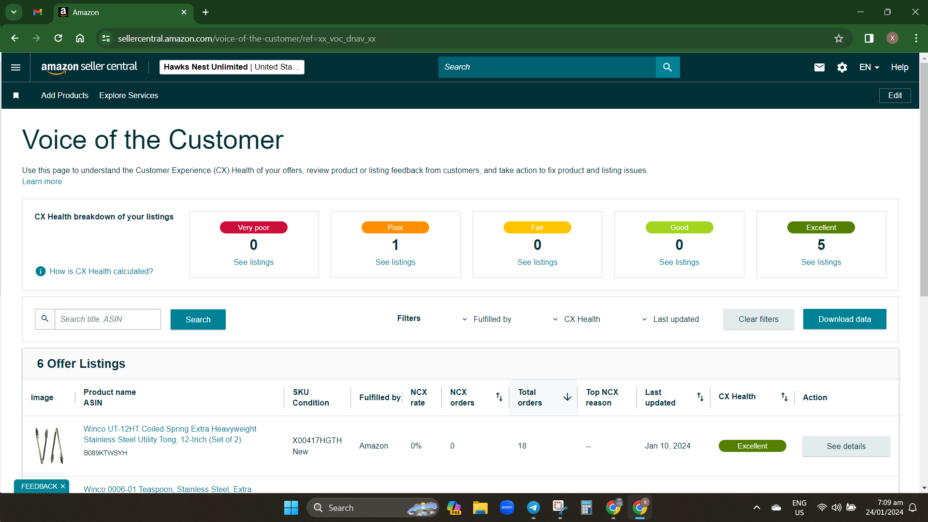Click Download data button
Viewport: 928px width, 522px height.
point(844,319)
